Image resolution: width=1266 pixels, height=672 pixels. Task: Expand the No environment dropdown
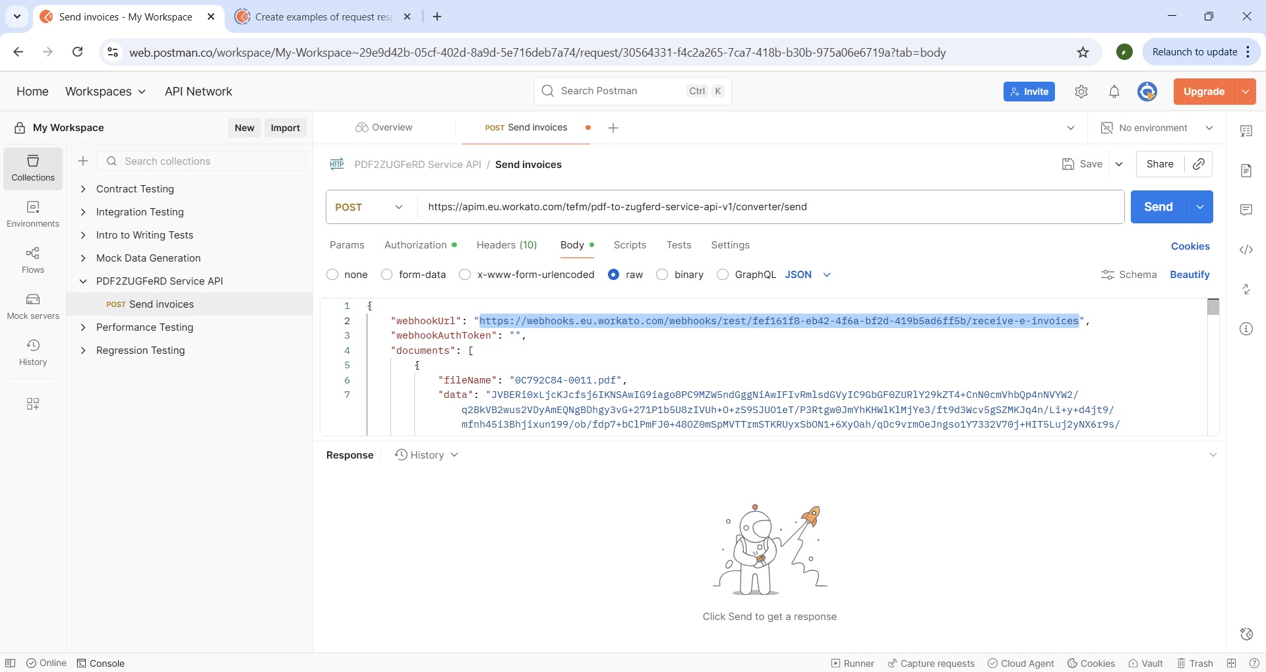[x=1209, y=127]
